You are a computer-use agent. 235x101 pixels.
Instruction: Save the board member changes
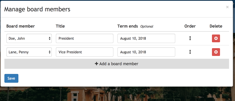(11, 78)
